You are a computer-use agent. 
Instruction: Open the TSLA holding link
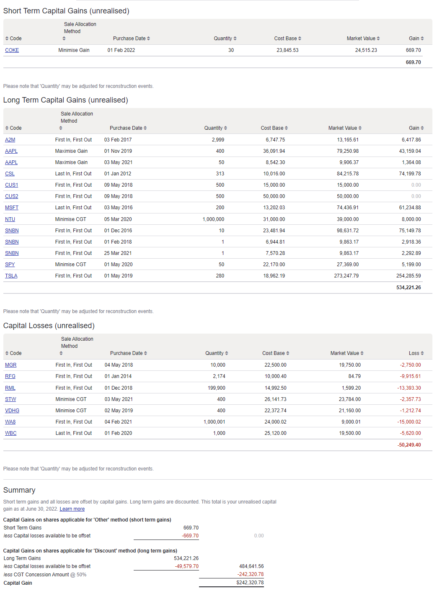point(10,275)
